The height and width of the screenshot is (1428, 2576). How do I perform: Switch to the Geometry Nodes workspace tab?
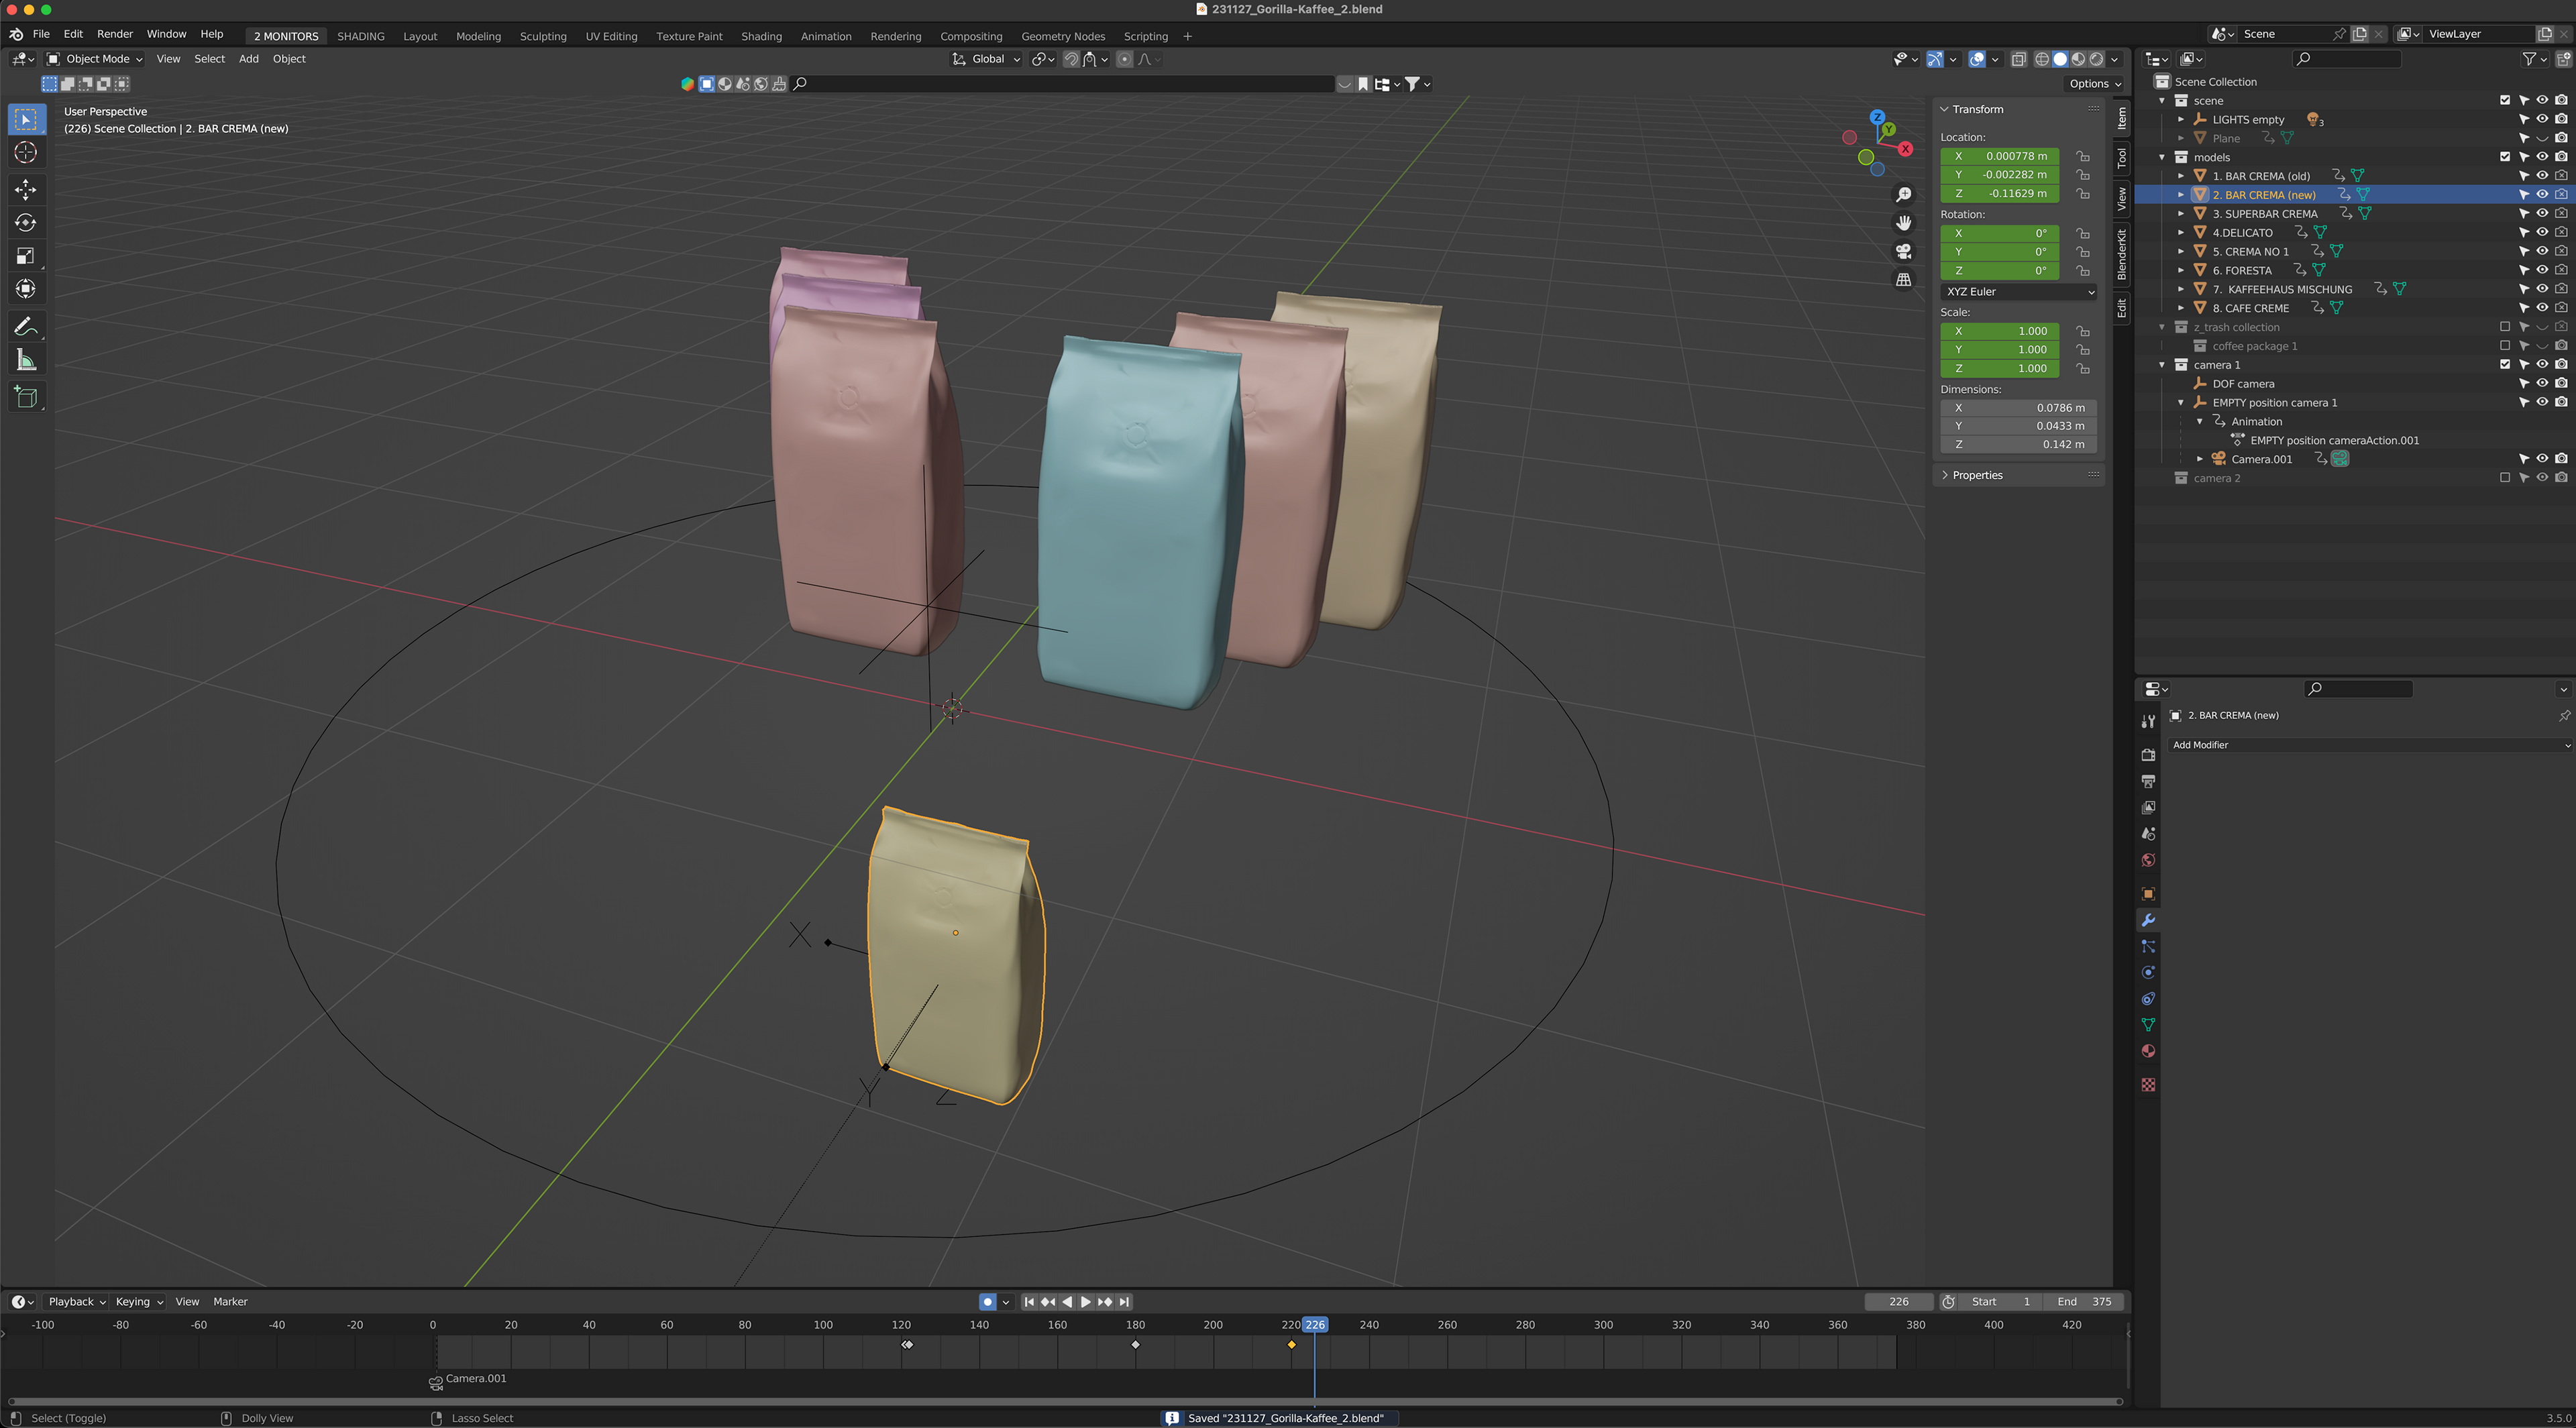click(1062, 36)
